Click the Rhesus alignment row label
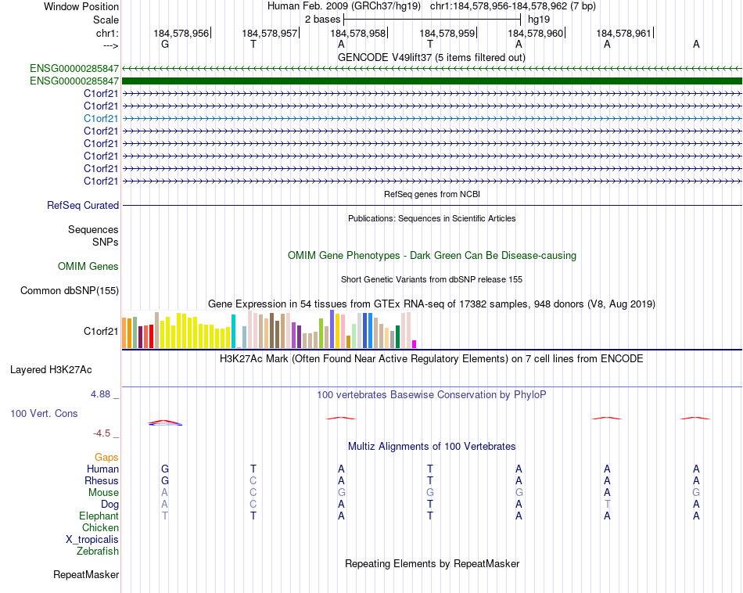The image size is (743, 593). point(102,481)
